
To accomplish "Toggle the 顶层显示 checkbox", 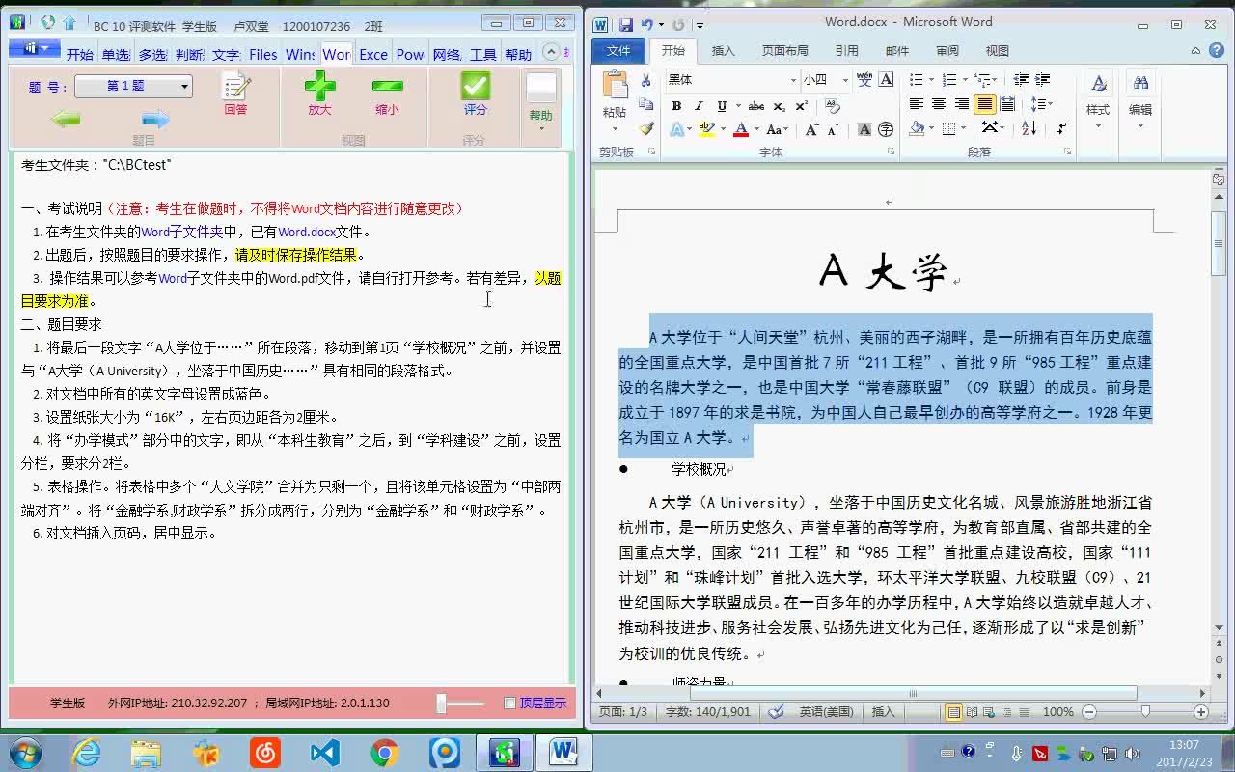I will coord(510,703).
